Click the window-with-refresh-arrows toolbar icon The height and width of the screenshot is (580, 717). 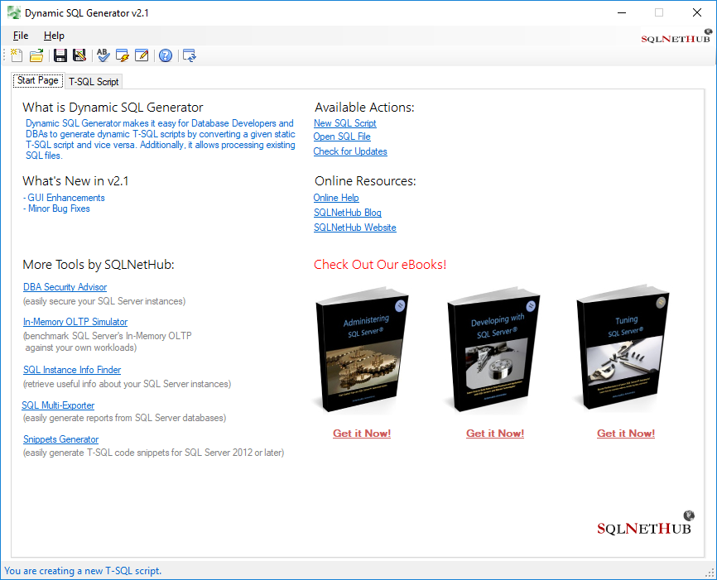click(190, 55)
